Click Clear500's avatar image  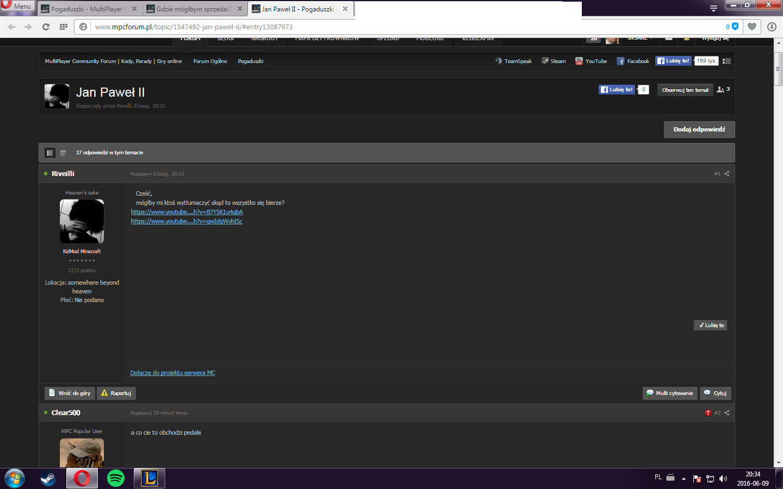(82, 453)
